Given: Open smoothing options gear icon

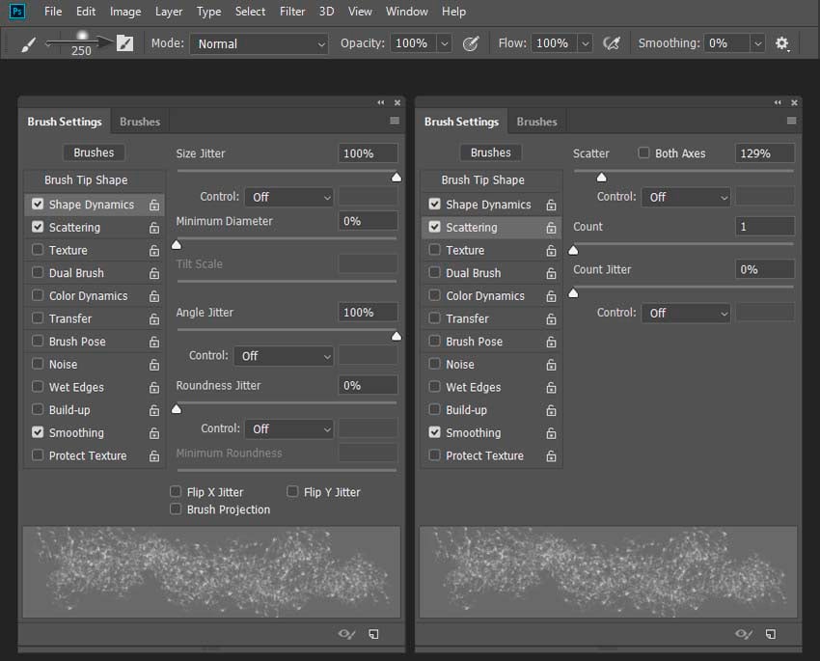Looking at the screenshot, I should pos(781,43).
